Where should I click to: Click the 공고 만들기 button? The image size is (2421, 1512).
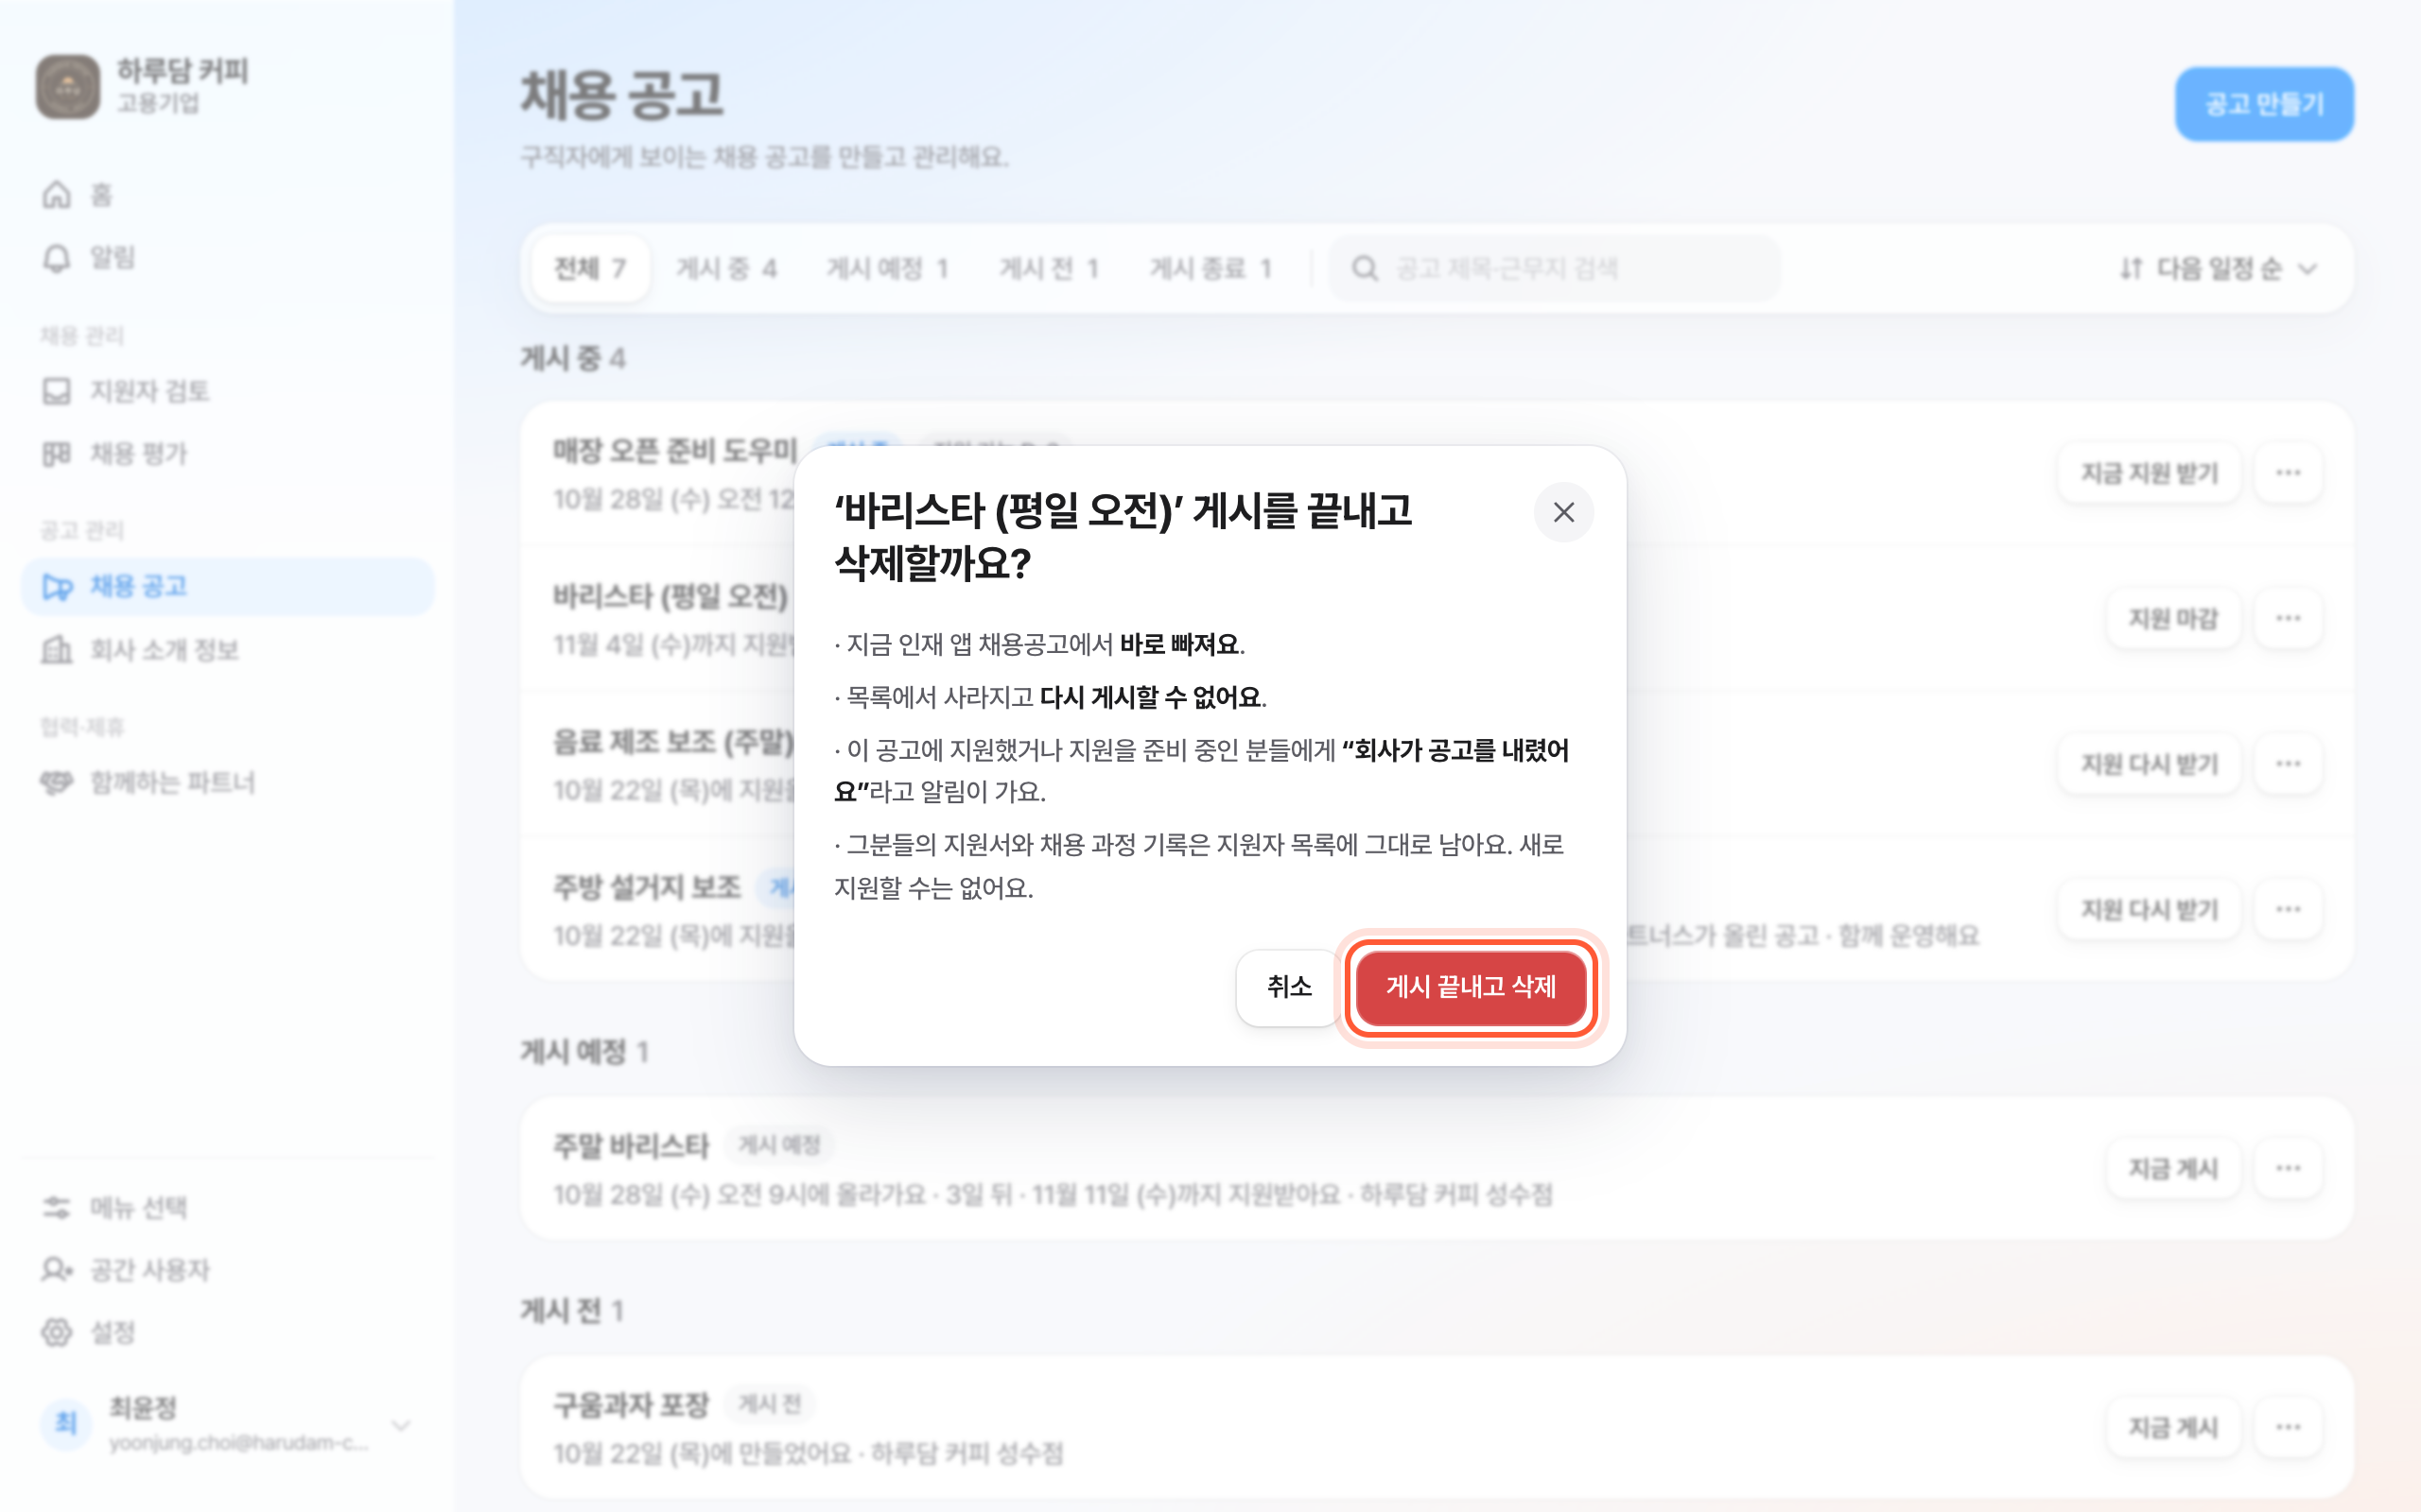(2264, 104)
